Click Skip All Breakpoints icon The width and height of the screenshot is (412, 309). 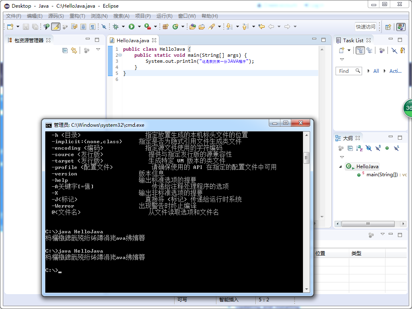(104, 27)
